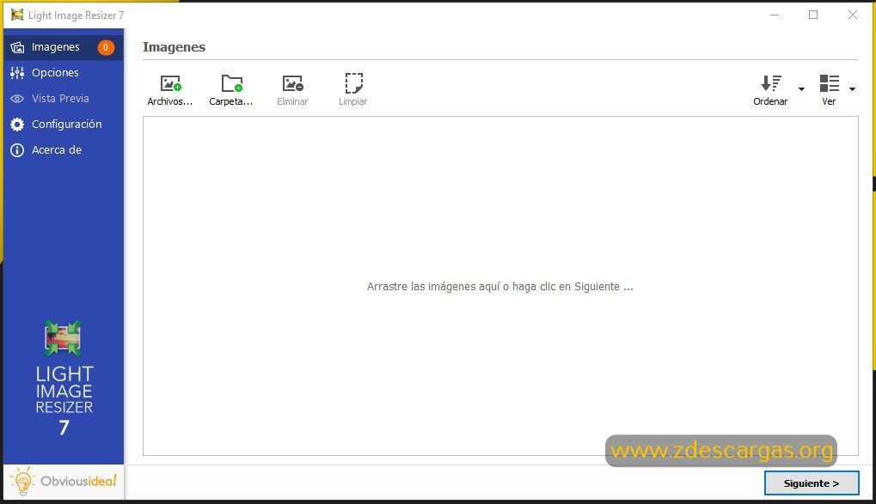
Task: Click the Vista Previa eye icon
Action: (x=17, y=99)
